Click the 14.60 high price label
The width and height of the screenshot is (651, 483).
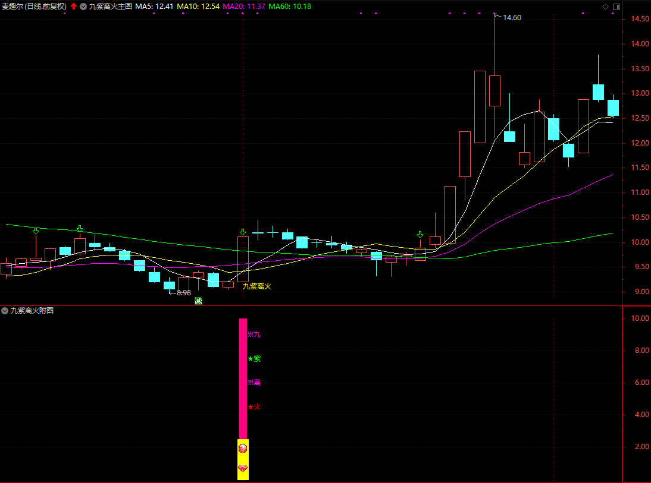512,18
